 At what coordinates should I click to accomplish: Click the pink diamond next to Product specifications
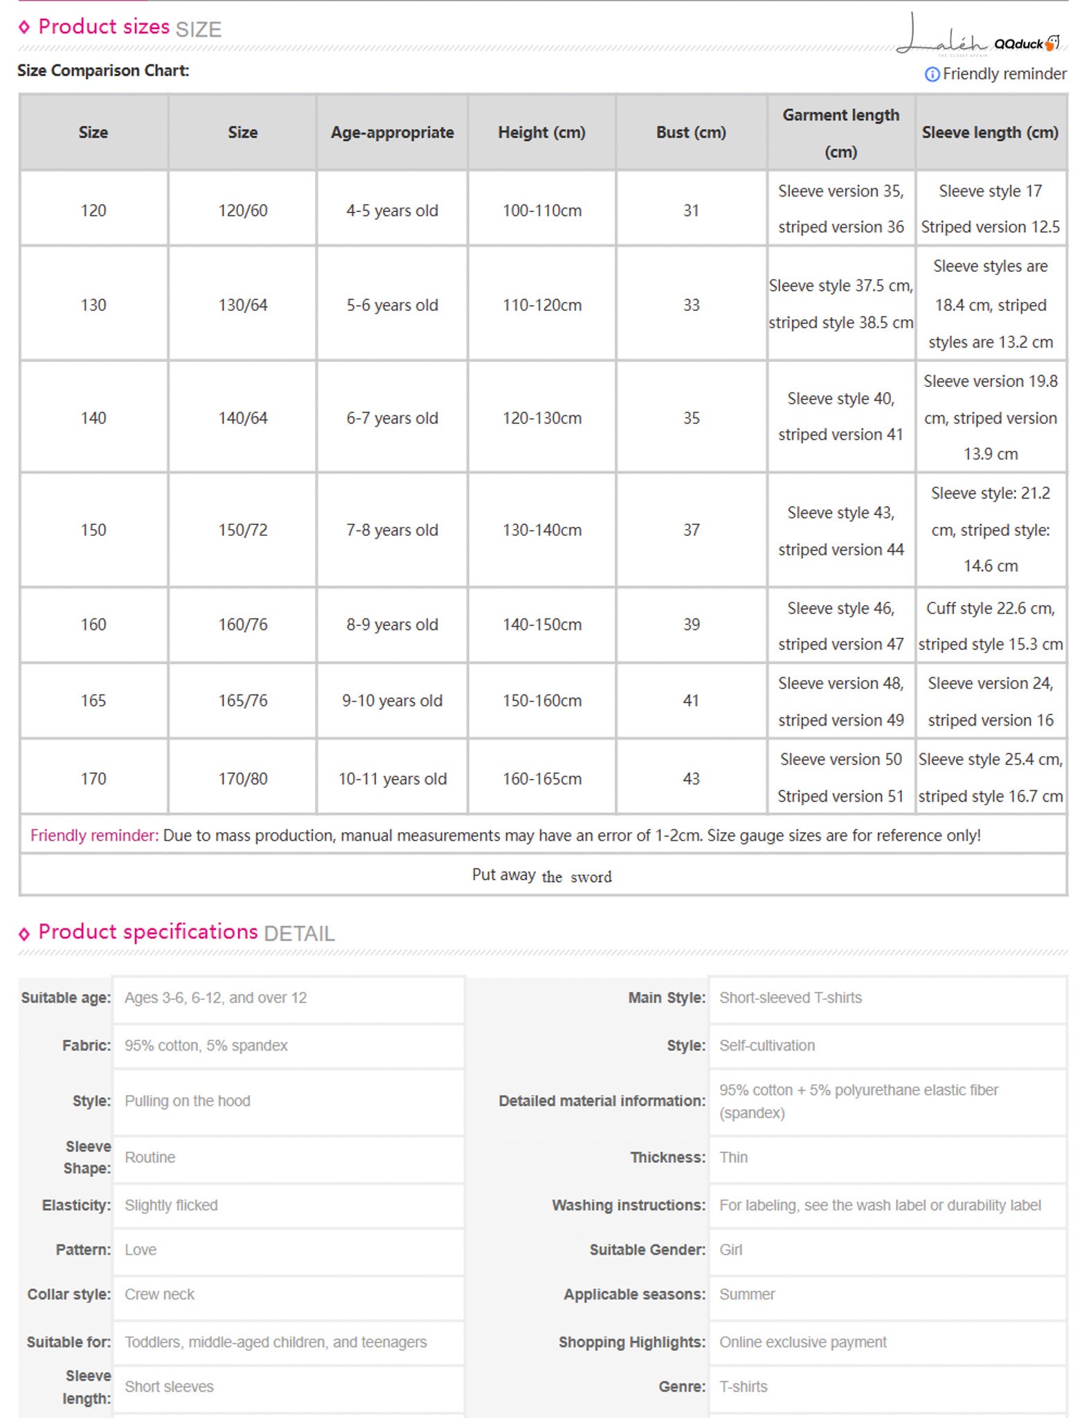click(24, 933)
